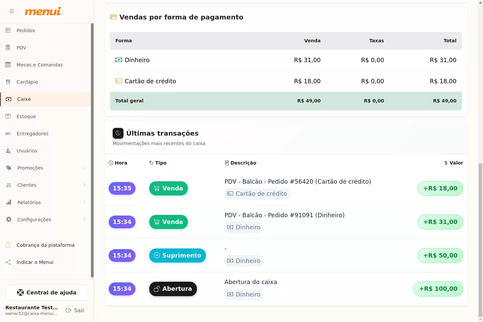The height and width of the screenshot is (322, 483).
Task: Click the Pedidos sidebar icon
Action: pyautogui.click(x=8, y=31)
